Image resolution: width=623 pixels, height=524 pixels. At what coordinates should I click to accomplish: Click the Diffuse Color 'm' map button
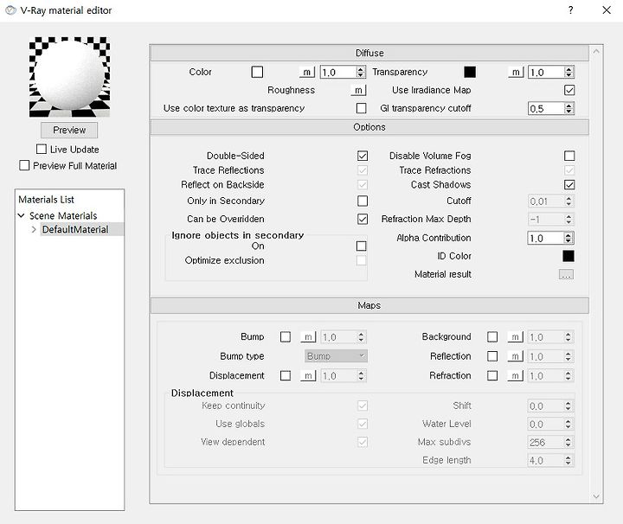point(306,73)
